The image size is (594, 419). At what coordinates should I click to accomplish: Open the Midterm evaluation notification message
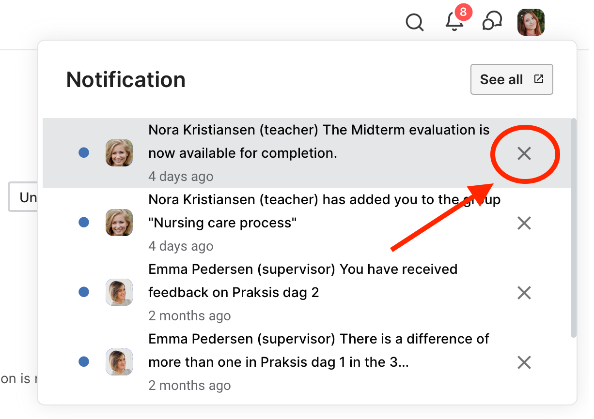pyautogui.click(x=318, y=142)
